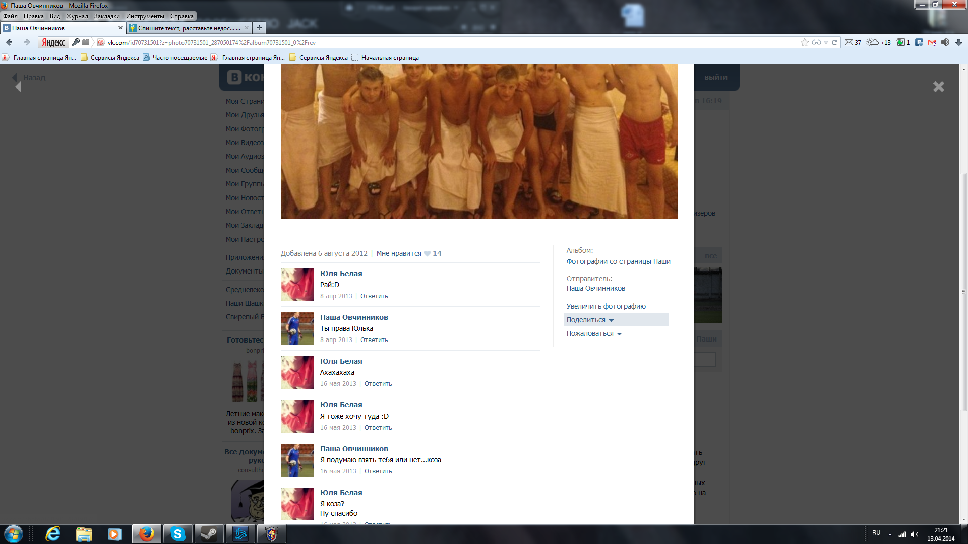Close the VK photo viewer with the X
Viewport: 968px width, 544px height.
tap(938, 87)
